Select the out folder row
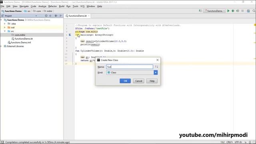 coord(32,28)
